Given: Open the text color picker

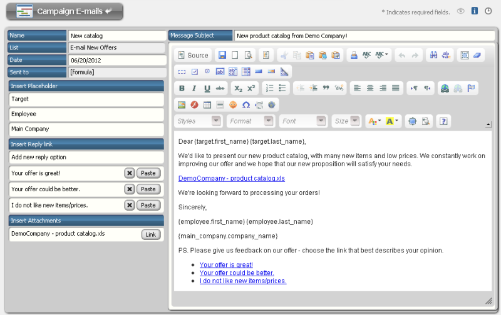Looking at the screenshot, I should (374, 121).
